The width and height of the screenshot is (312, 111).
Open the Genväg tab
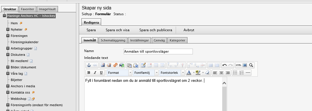point(159,40)
